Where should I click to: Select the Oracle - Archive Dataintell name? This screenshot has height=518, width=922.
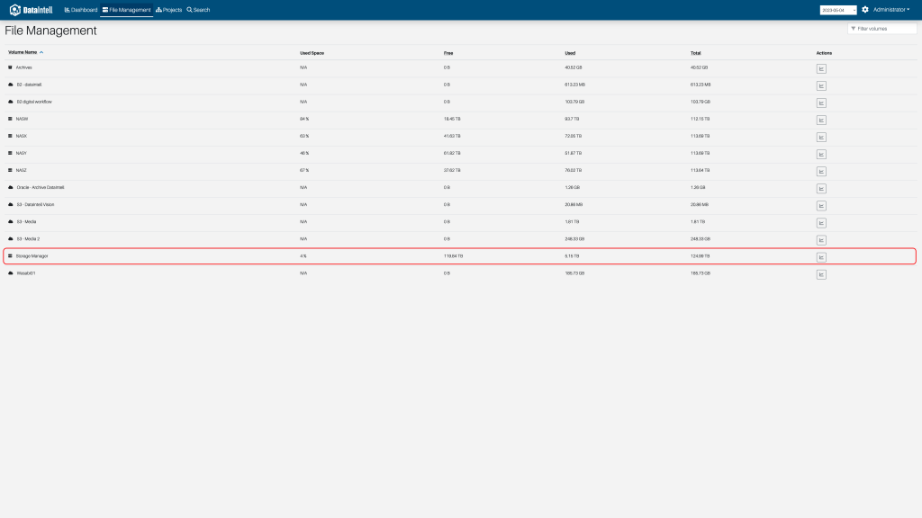[41, 187]
